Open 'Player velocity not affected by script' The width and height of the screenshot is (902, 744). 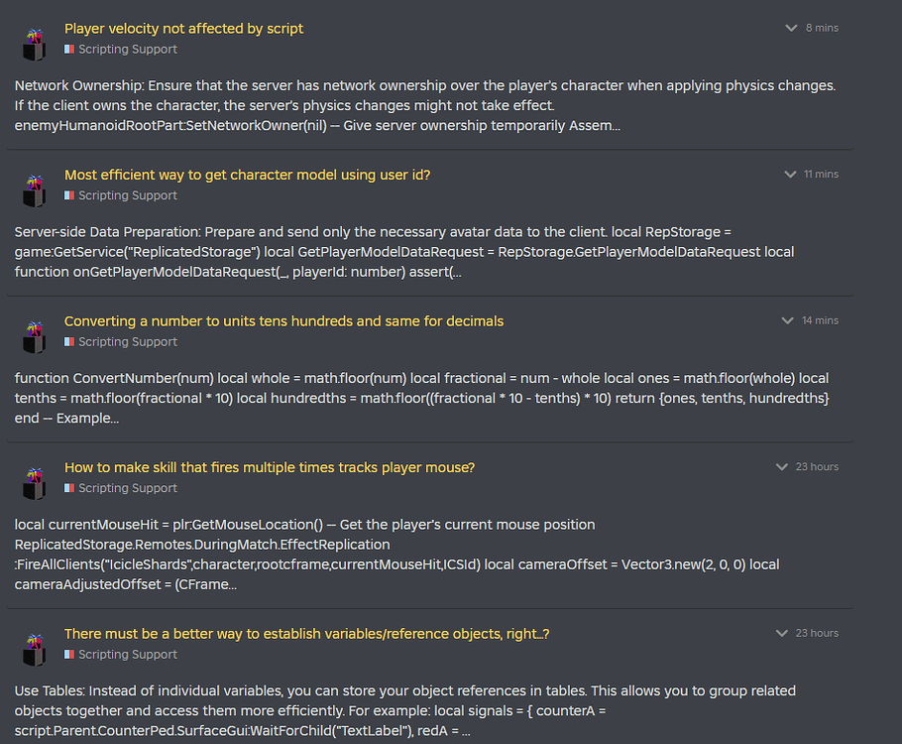184,28
